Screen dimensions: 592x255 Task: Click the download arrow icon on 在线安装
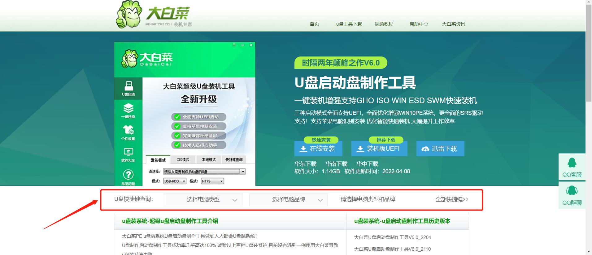[x=303, y=149]
